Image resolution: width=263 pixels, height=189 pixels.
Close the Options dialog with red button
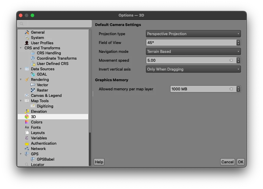pyautogui.click(x=21, y=15)
